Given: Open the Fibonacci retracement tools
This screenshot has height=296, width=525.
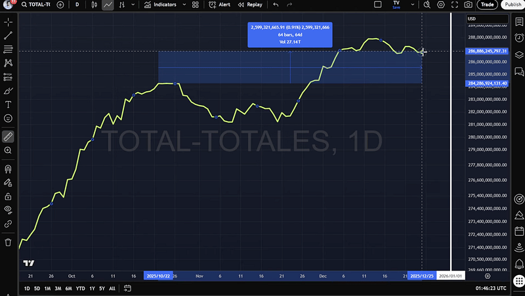Looking at the screenshot, I should pos(8,49).
